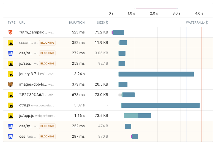The height and width of the screenshot is (144, 216).
Task: Click the js/app.js waterfall bar
Action: tap(137, 116)
